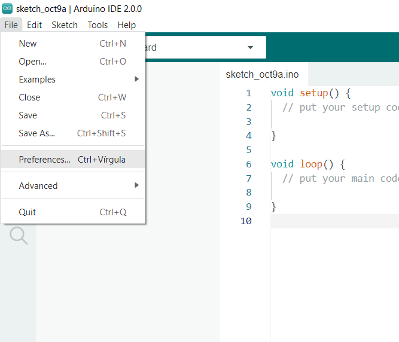Choose Close in the File menu
The width and height of the screenshot is (399, 342).
(x=73, y=97)
